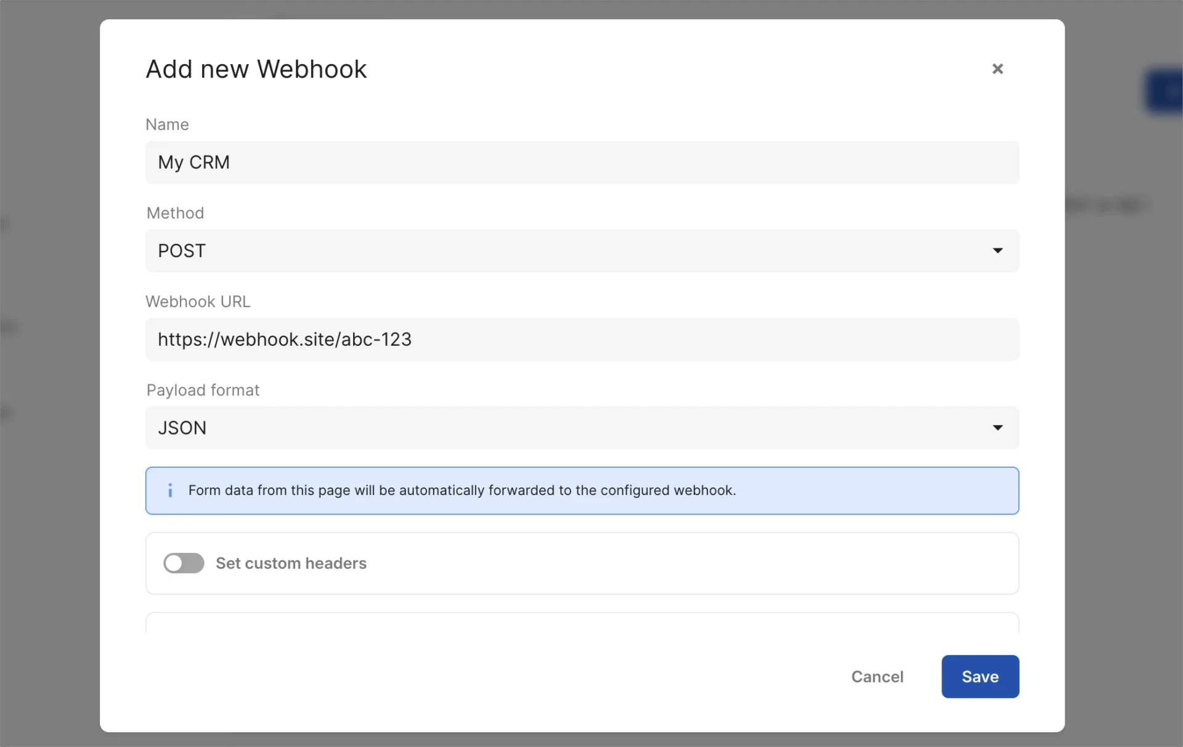Close the Add new Webhook dialog
Viewport: 1183px width, 747px height.
[998, 69]
